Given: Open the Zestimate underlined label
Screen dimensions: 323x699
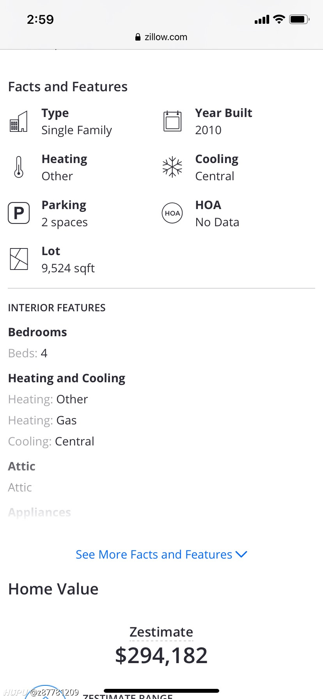Looking at the screenshot, I should click(161, 632).
